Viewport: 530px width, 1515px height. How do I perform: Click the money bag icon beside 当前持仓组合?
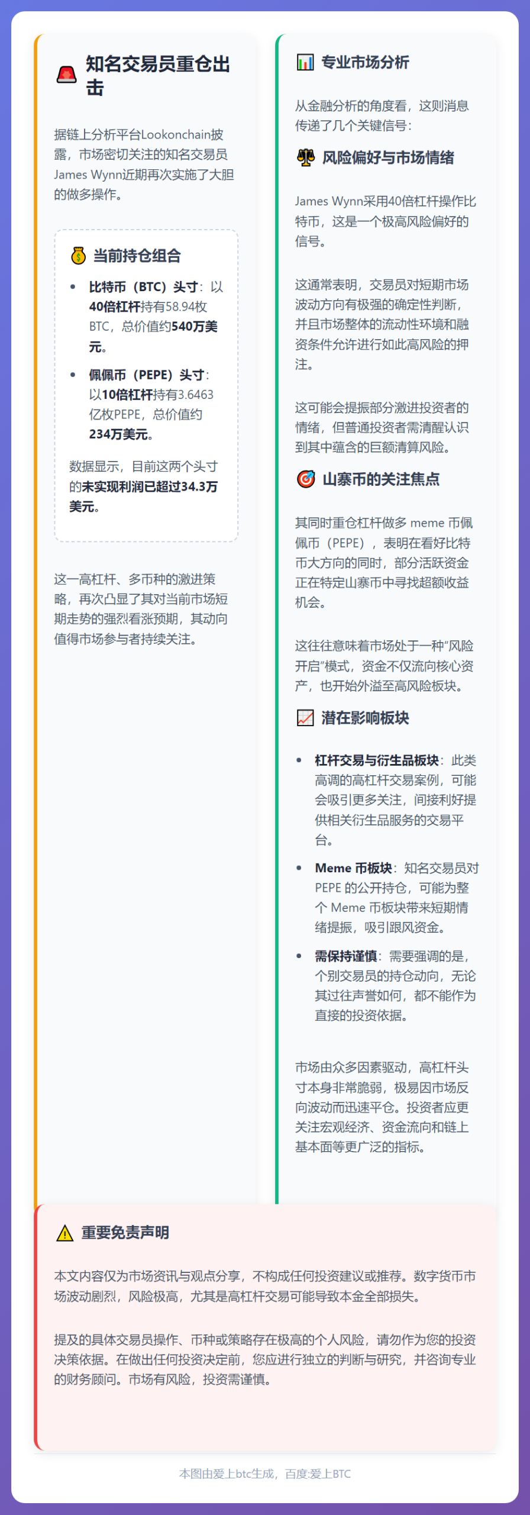[x=79, y=256]
